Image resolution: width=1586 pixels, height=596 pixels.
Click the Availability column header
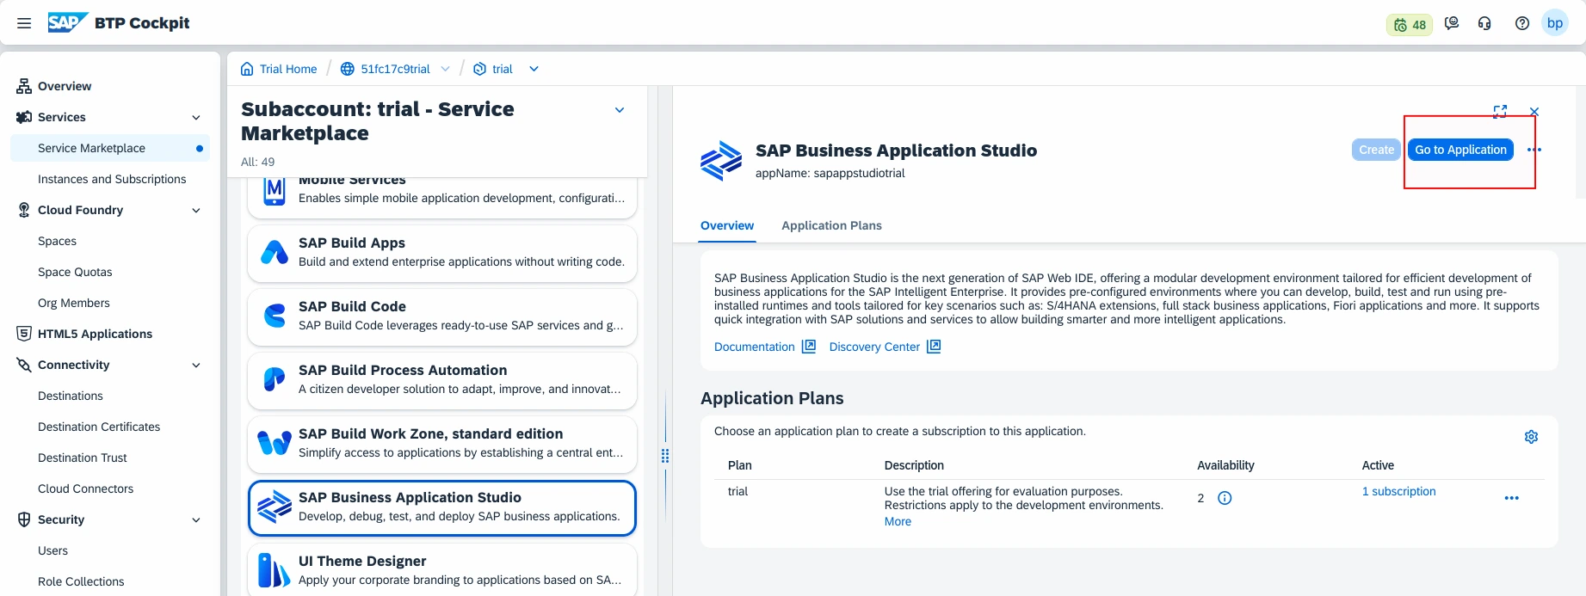point(1225,465)
